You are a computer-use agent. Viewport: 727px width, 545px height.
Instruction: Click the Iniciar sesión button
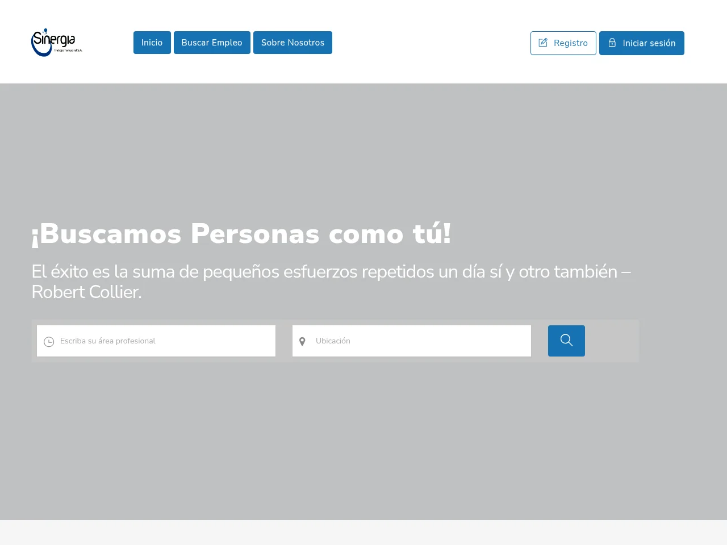pyautogui.click(x=642, y=43)
